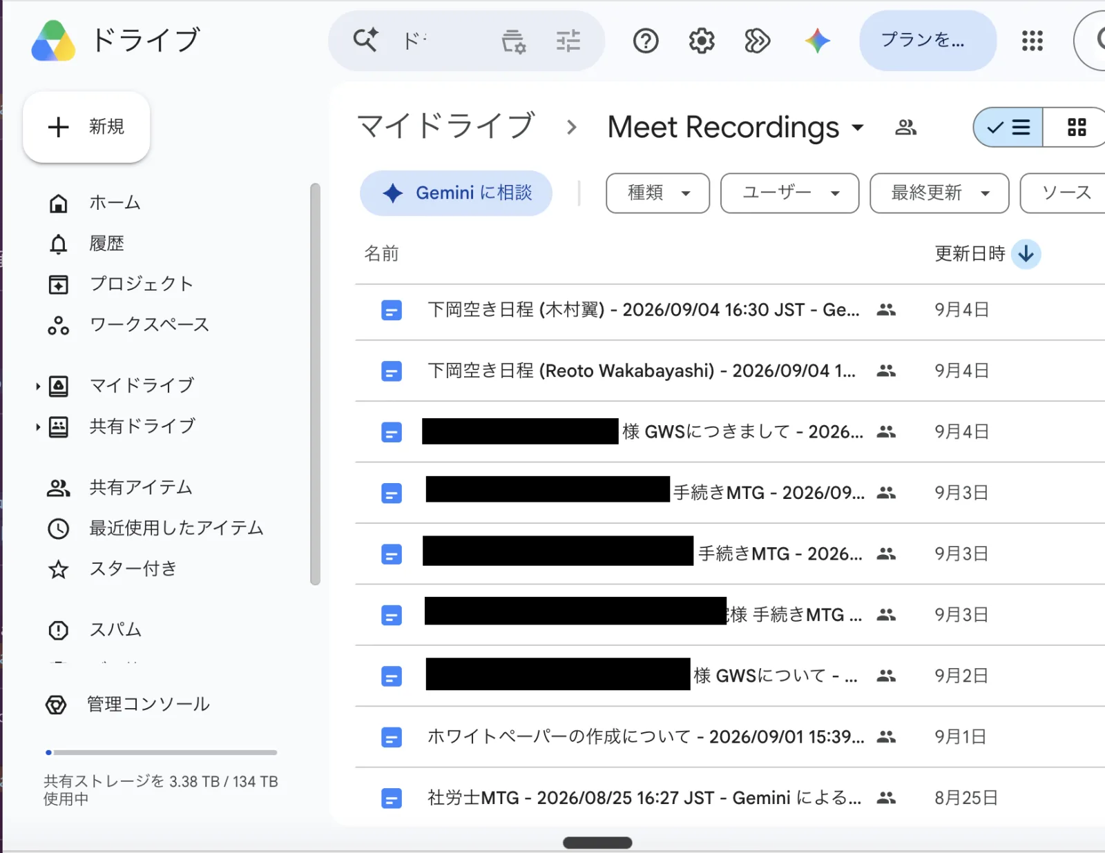Screen dimensions: 1105x853
Task: Open ワークスペース in the sidebar
Action: click(x=149, y=324)
